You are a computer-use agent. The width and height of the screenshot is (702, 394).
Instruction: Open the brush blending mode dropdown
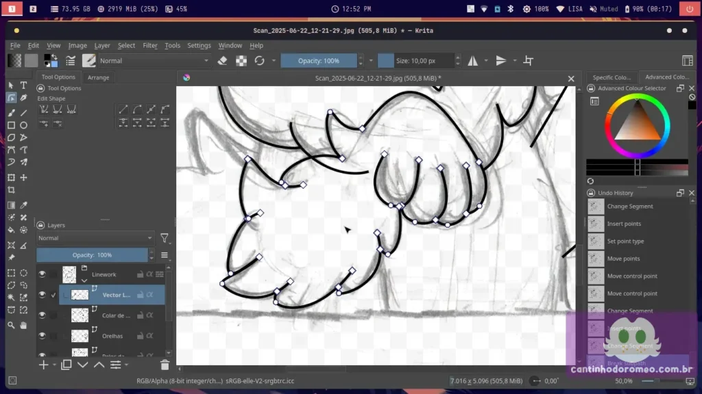(154, 61)
